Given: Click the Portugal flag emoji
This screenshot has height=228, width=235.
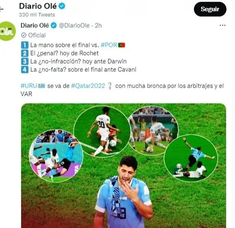Looking at the screenshot, I should (x=122, y=45).
